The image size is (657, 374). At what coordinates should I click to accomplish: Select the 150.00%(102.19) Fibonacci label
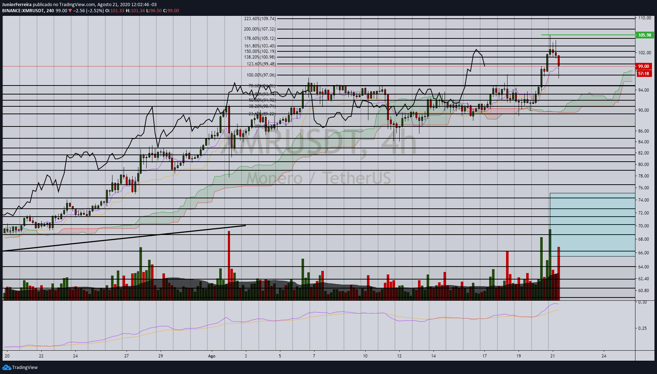point(260,51)
